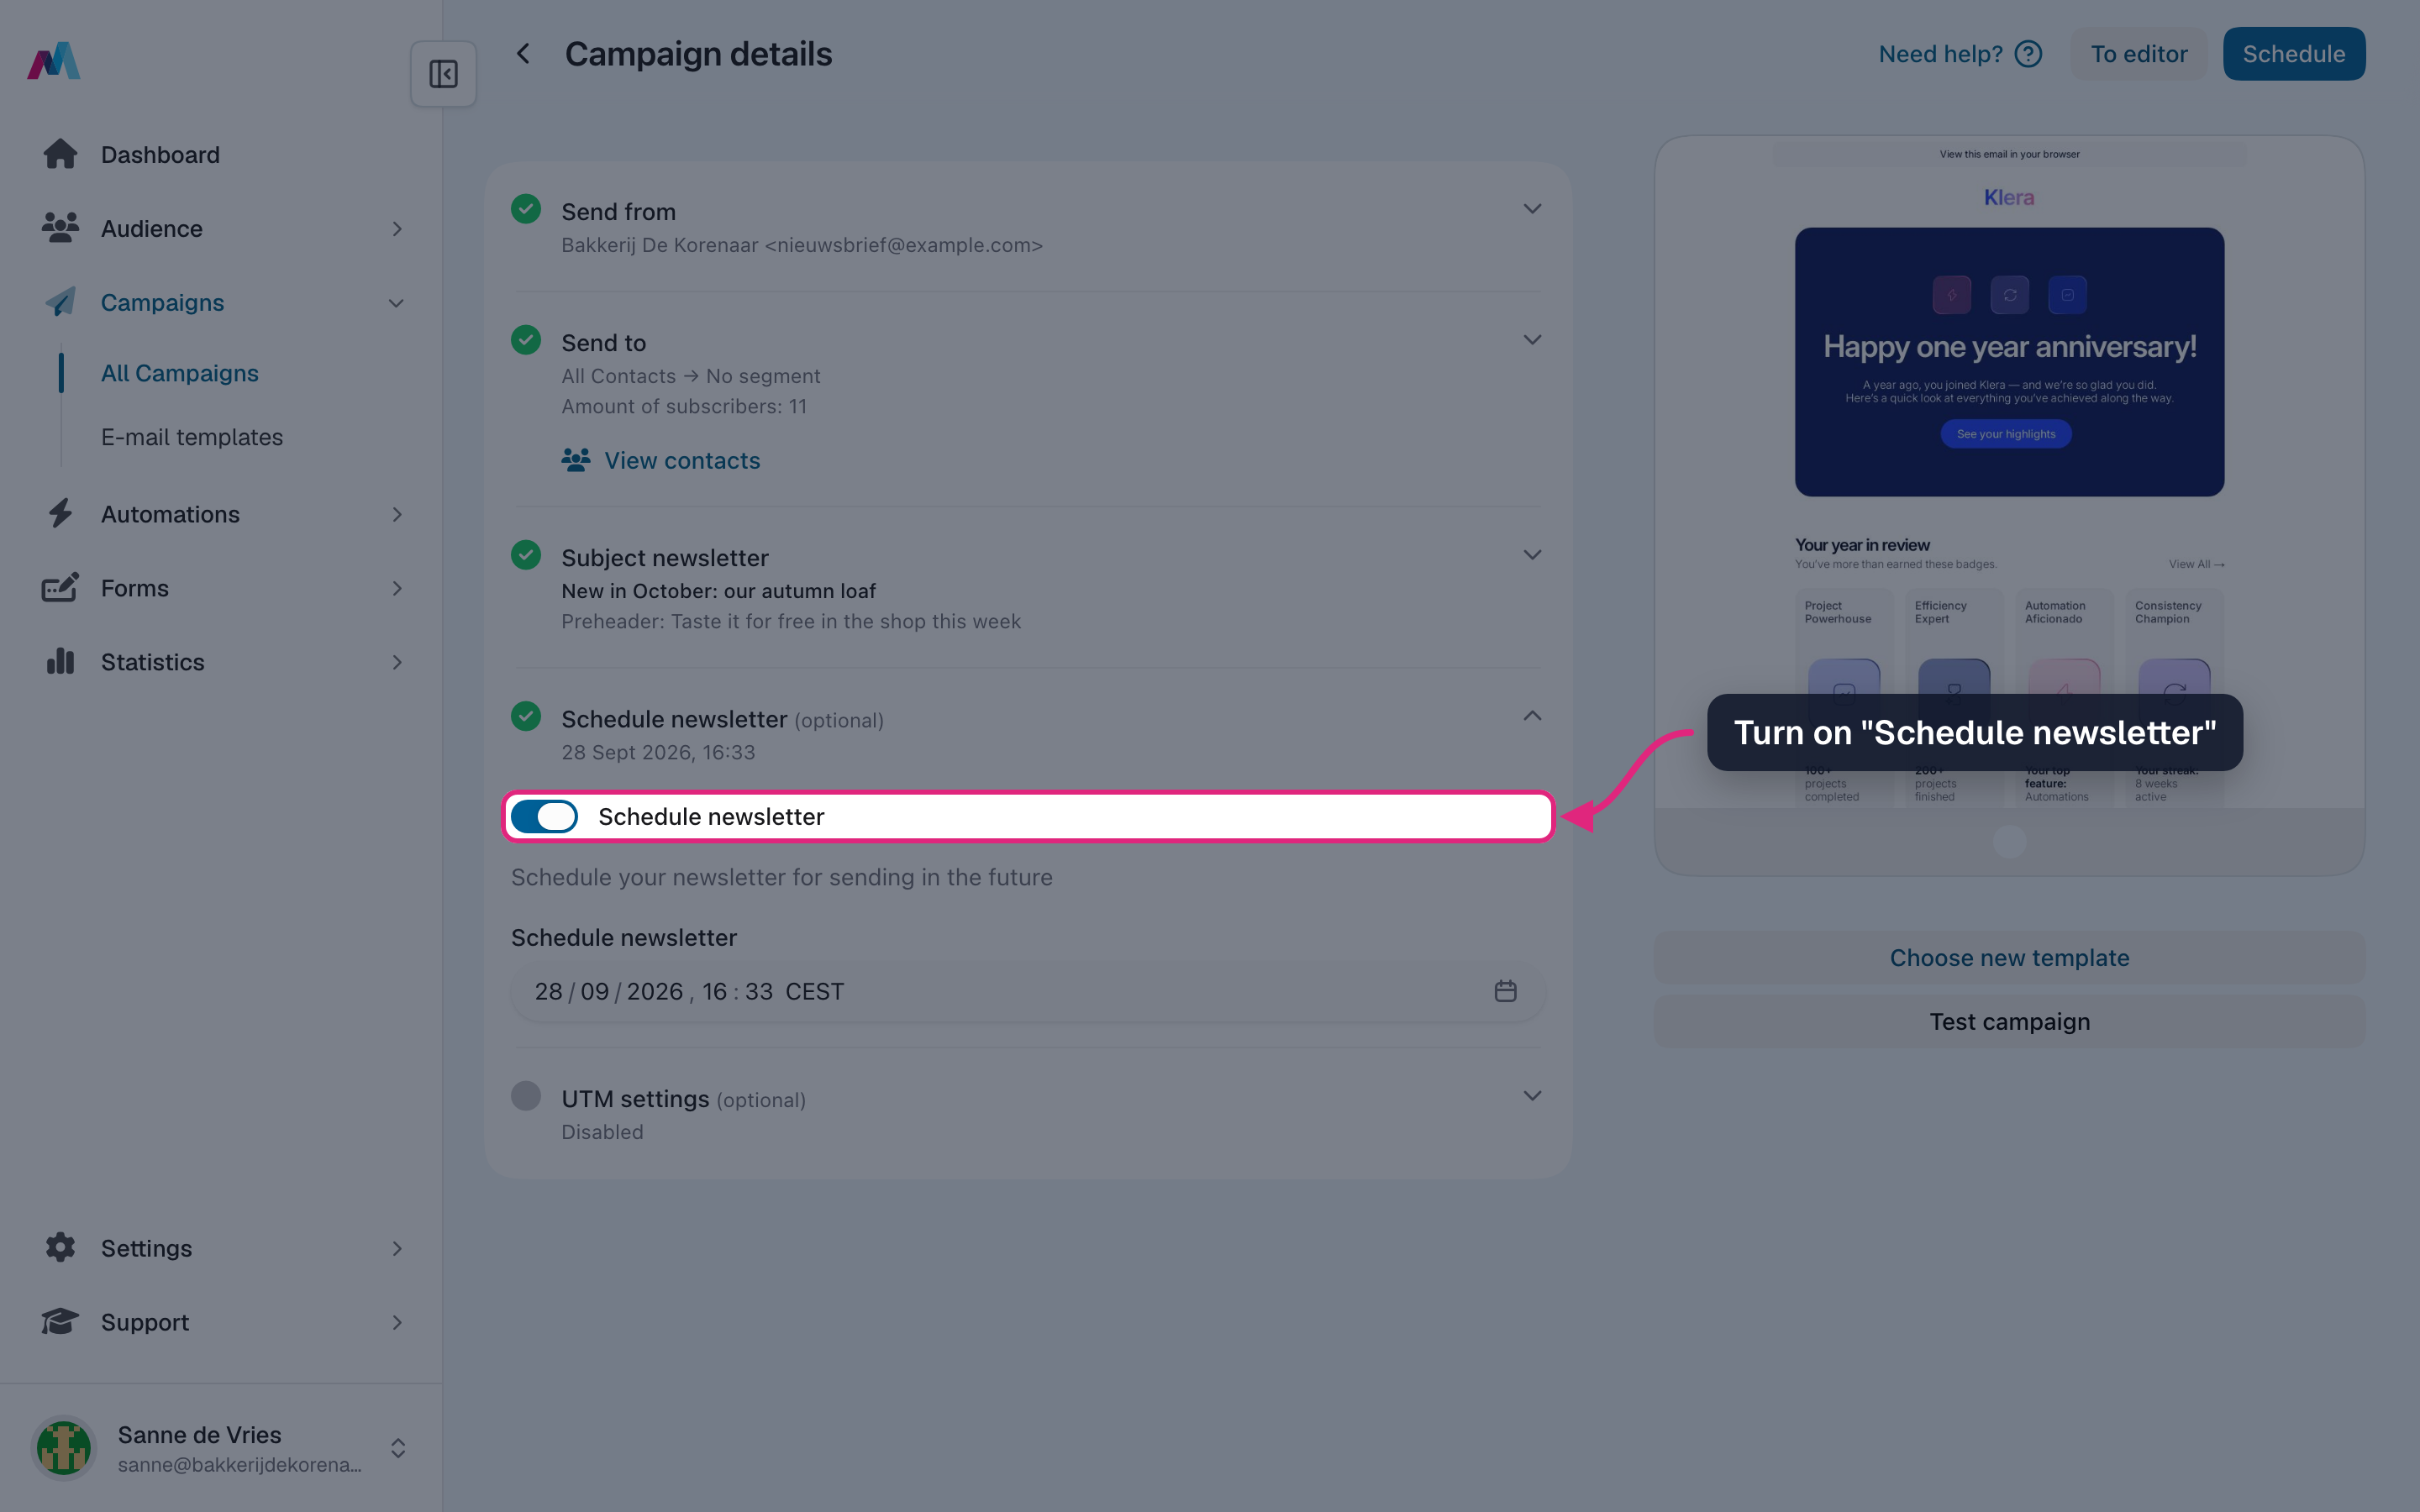Image resolution: width=2420 pixels, height=1512 pixels.
Task: Open the calendar picker icon in date field
Action: click(x=1505, y=991)
